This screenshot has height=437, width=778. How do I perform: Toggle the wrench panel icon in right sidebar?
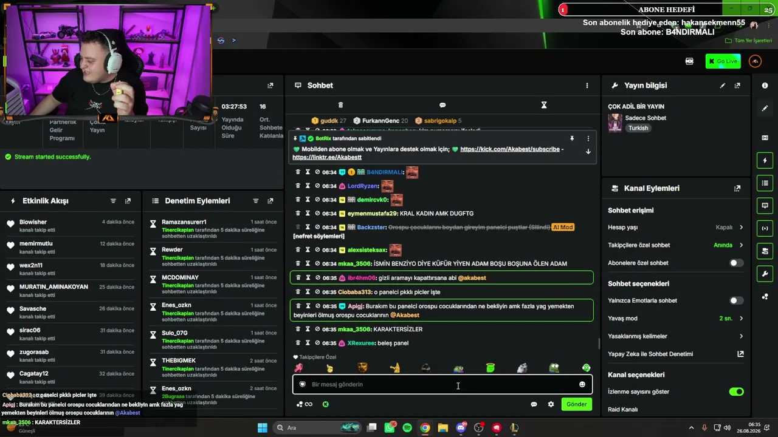pyautogui.click(x=765, y=274)
